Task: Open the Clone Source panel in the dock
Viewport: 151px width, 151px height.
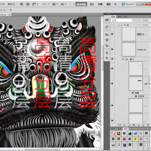Action: point(107,45)
